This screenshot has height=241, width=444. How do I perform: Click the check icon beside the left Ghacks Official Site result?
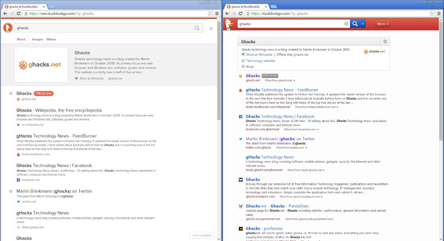[x=11, y=94]
